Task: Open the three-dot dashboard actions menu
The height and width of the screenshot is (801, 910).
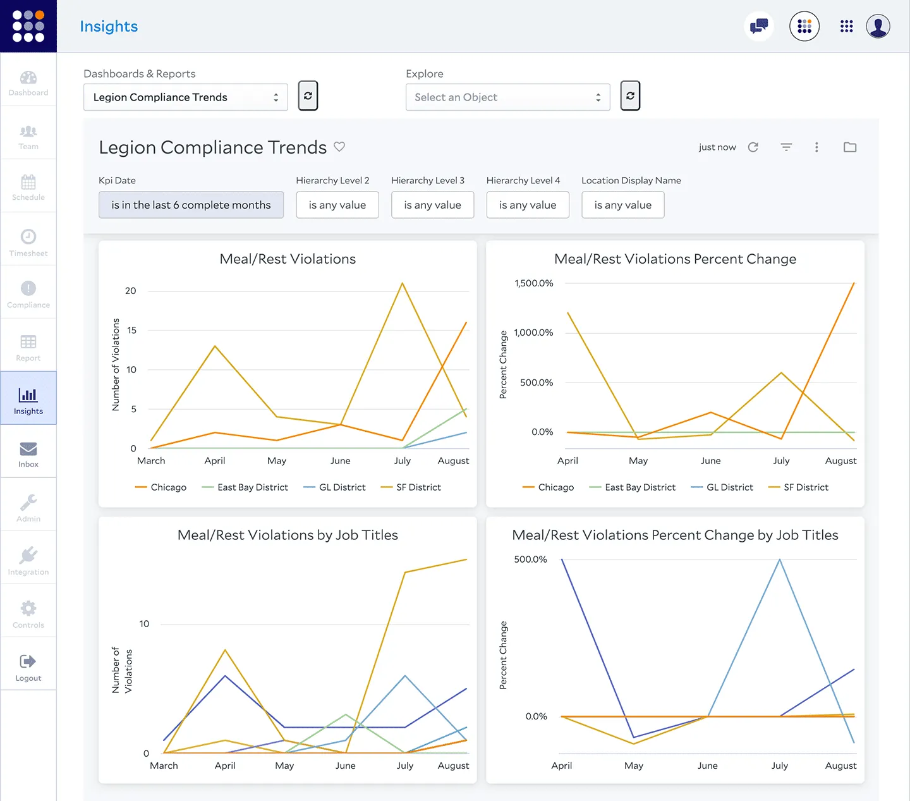Action: (816, 147)
